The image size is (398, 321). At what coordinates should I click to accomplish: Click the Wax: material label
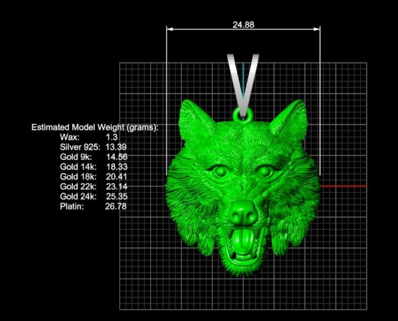click(x=70, y=137)
